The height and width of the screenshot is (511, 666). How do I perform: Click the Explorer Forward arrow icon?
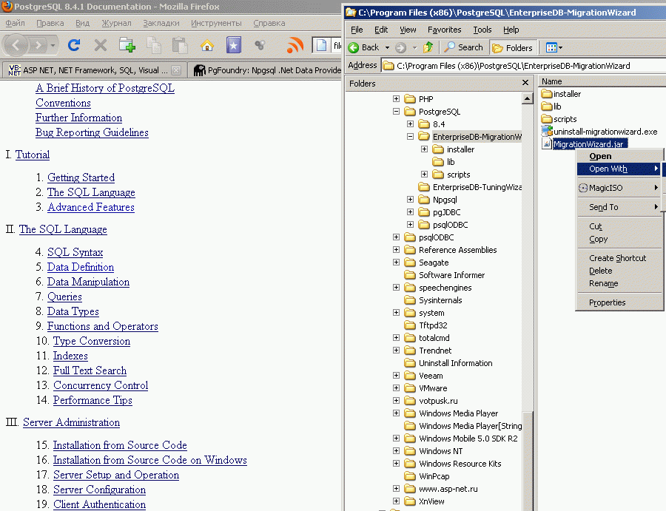(x=400, y=47)
